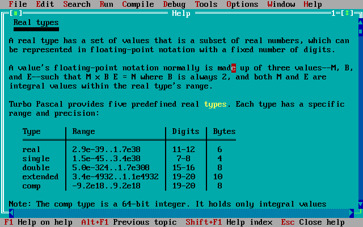The height and width of the screenshot is (227, 363).
Task: Open the Search menu
Action: (x=77, y=4)
